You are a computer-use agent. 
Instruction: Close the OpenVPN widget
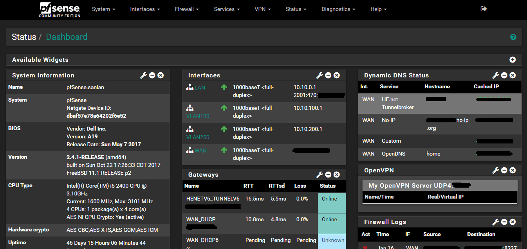pos(513,170)
